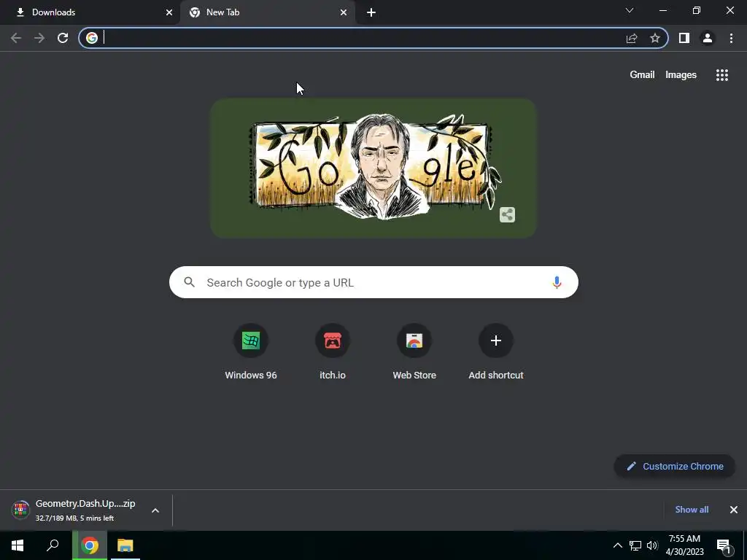Click the Search Google or type a URL box
The width and height of the screenshot is (747, 560).
point(373,282)
